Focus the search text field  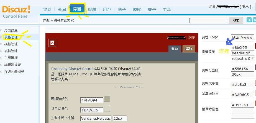pyautogui.click(x=209, y=20)
